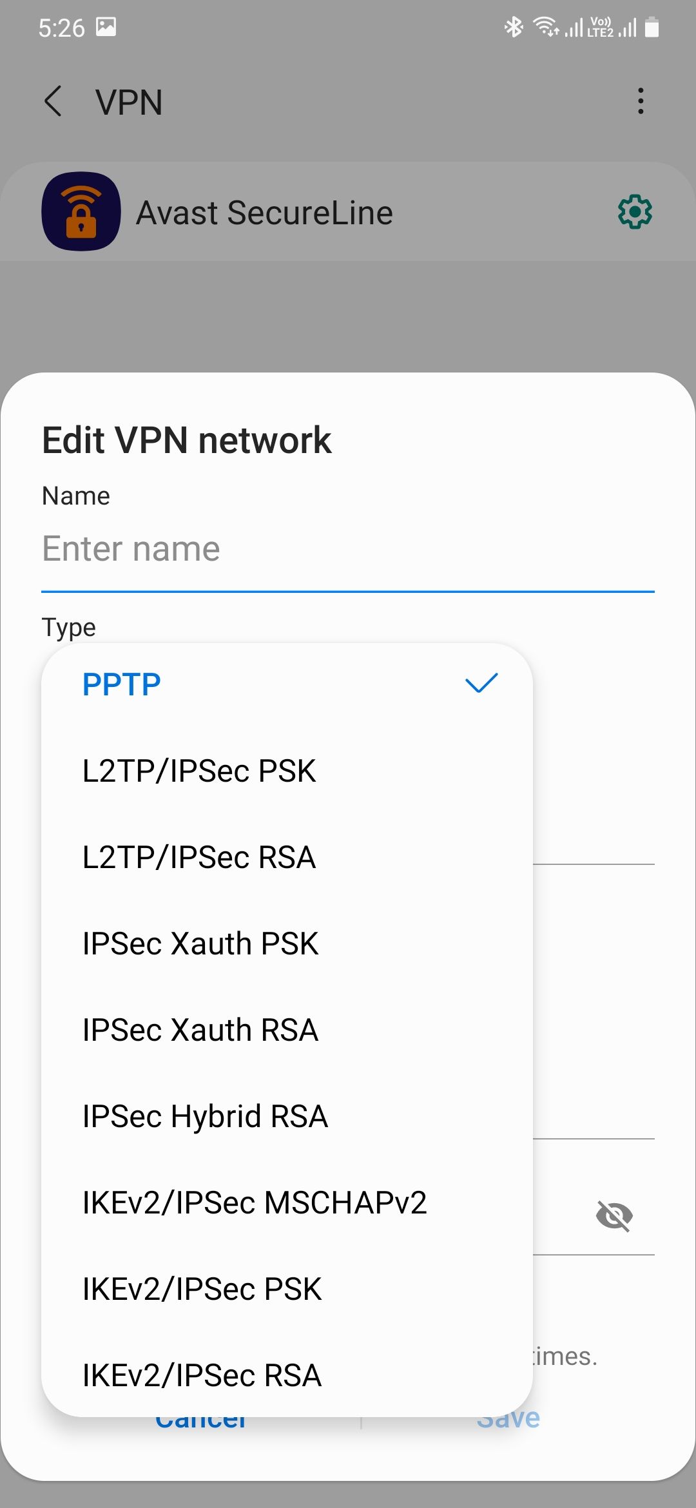Tap the screenshot icon beside the clock
This screenshot has height=1508, width=696.
click(x=107, y=27)
